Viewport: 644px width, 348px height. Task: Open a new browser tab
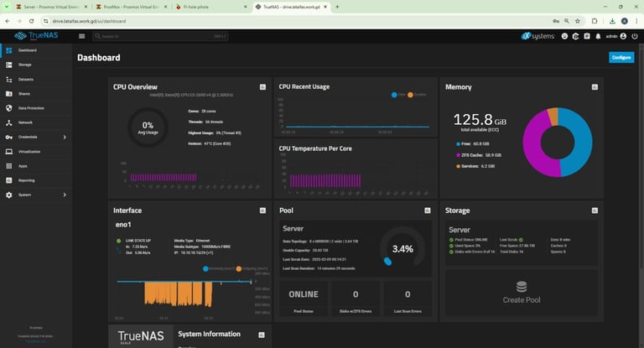[337, 7]
